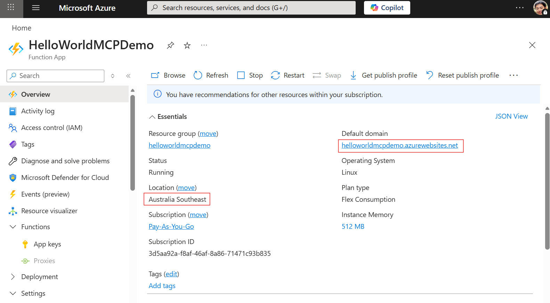Refresh the function app overview

coord(211,75)
